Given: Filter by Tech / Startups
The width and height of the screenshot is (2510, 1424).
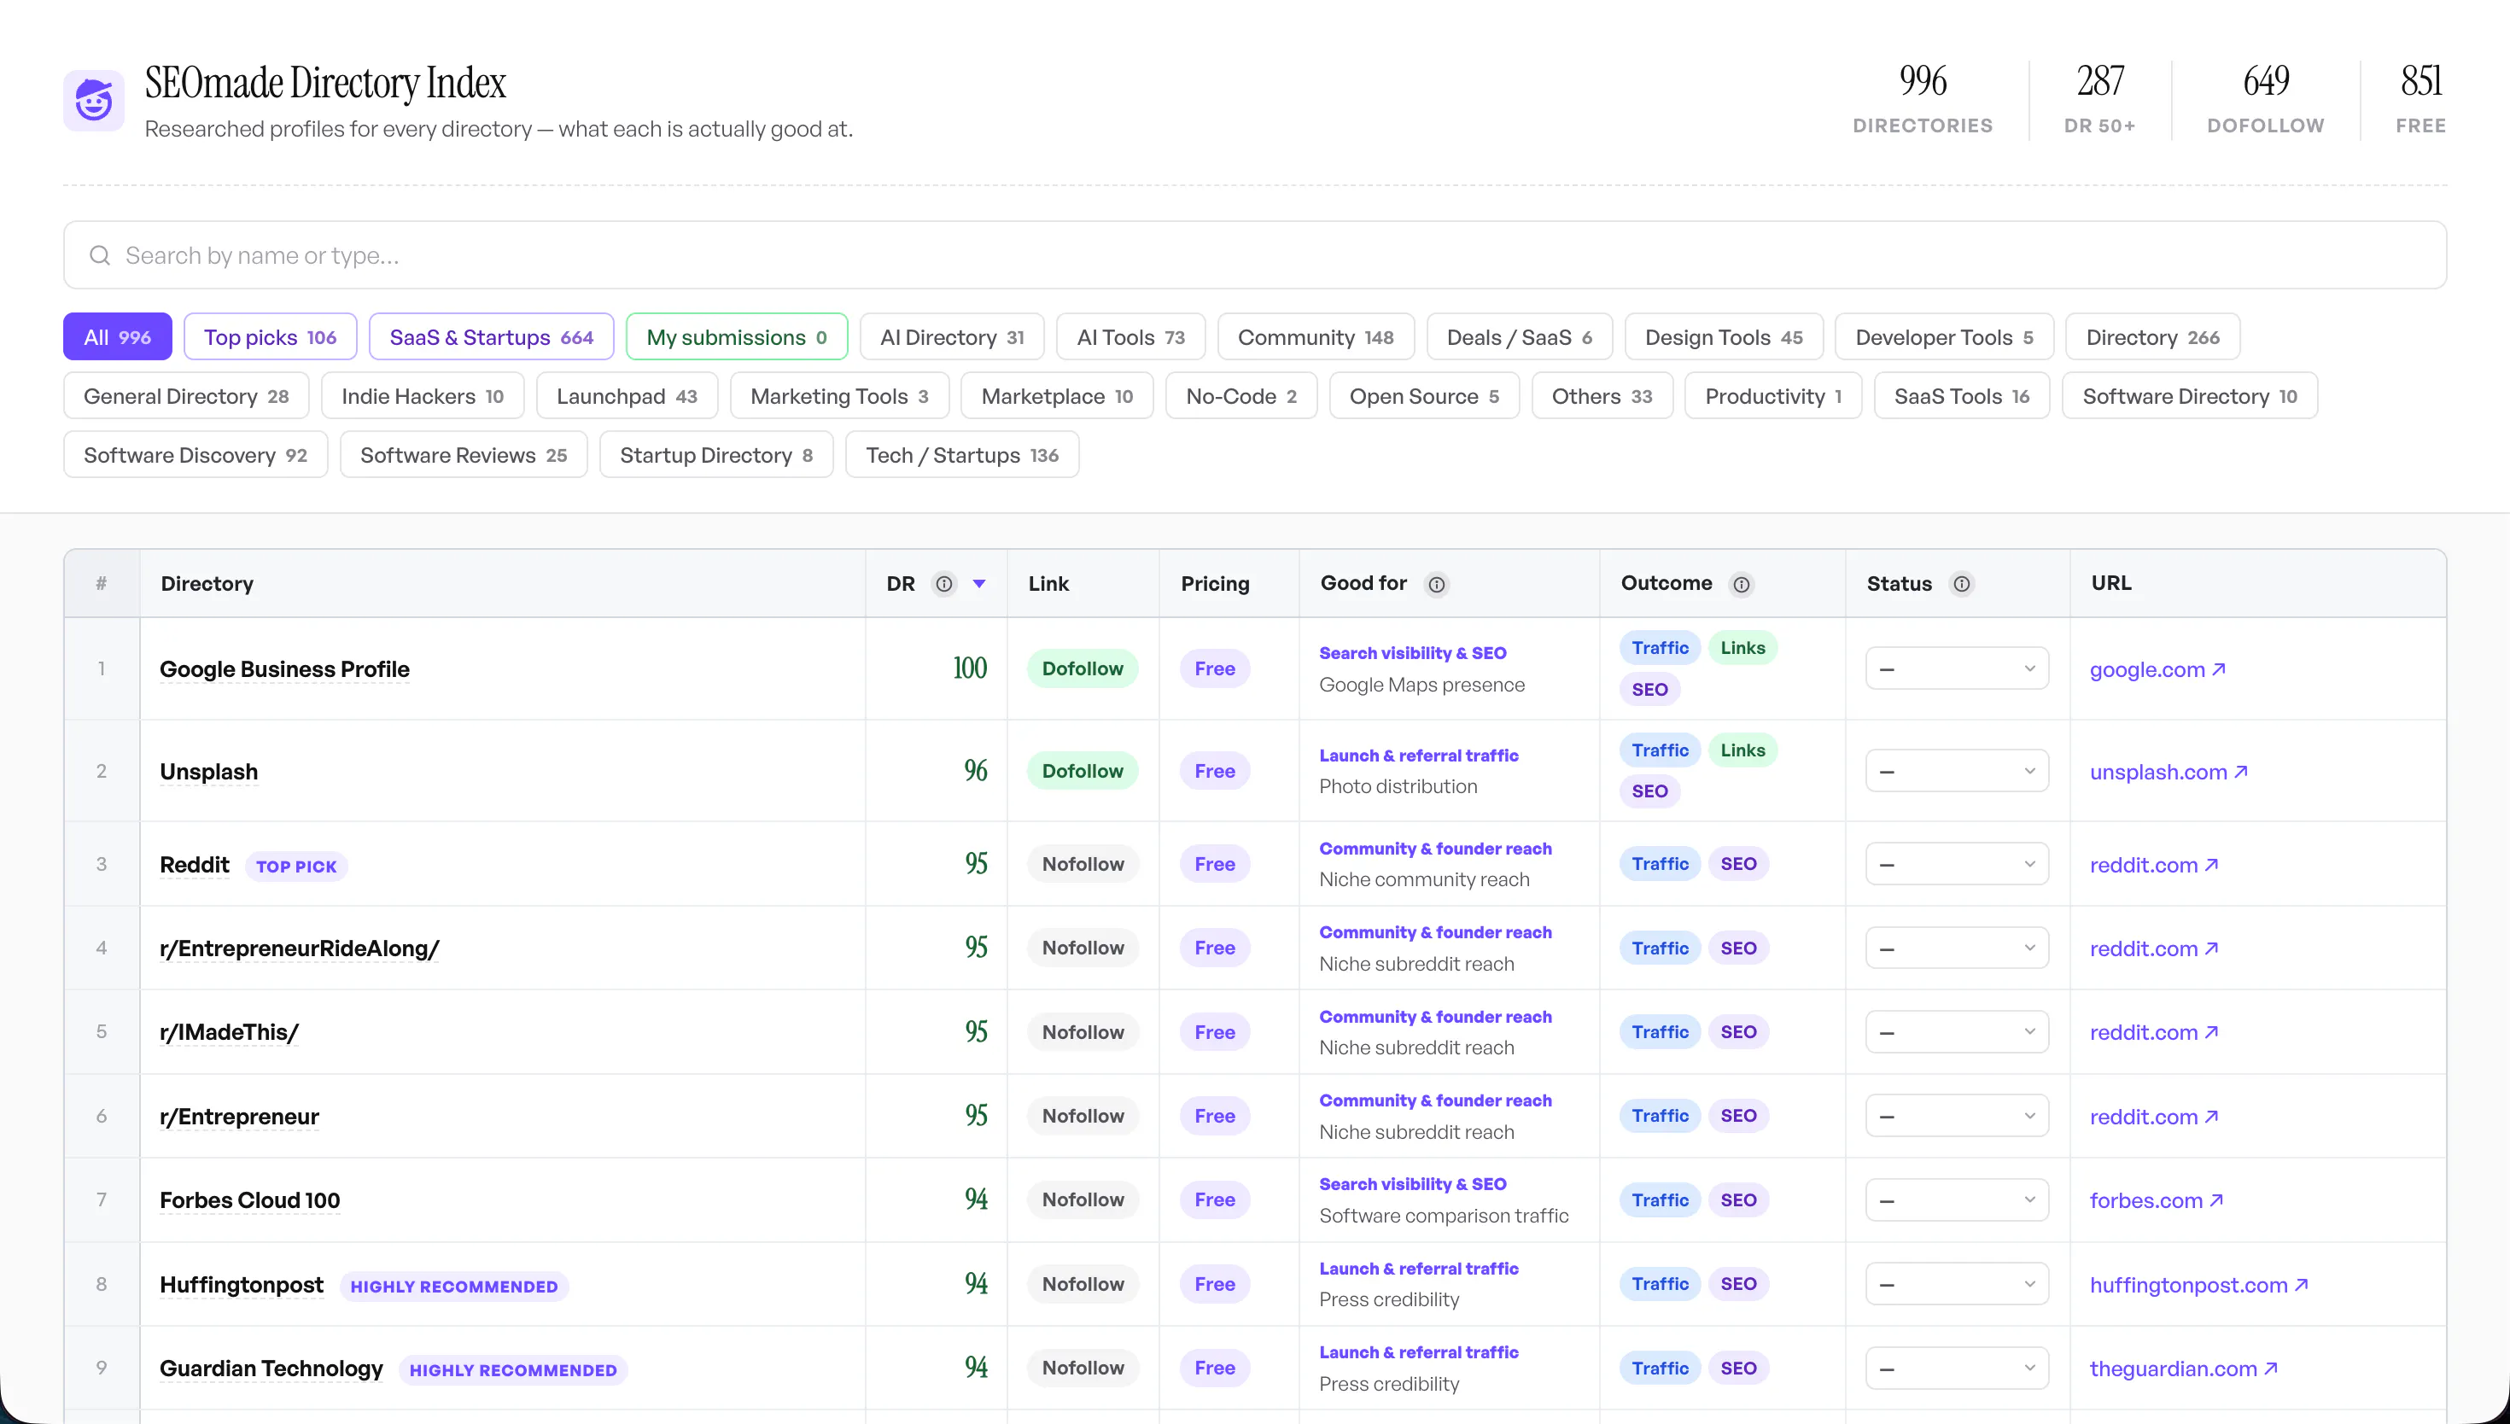Looking at the screenshot, I should point(962,455).
